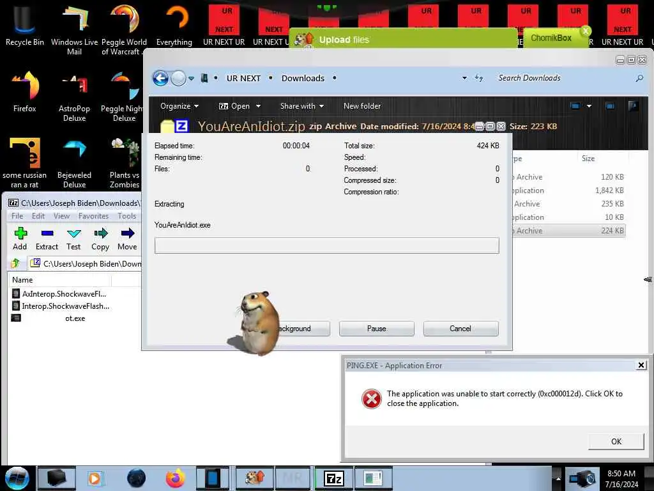Launch Windows Live Mail desktop icon
654x491 pixels.
pyautogui.click(x=74, y=30)
